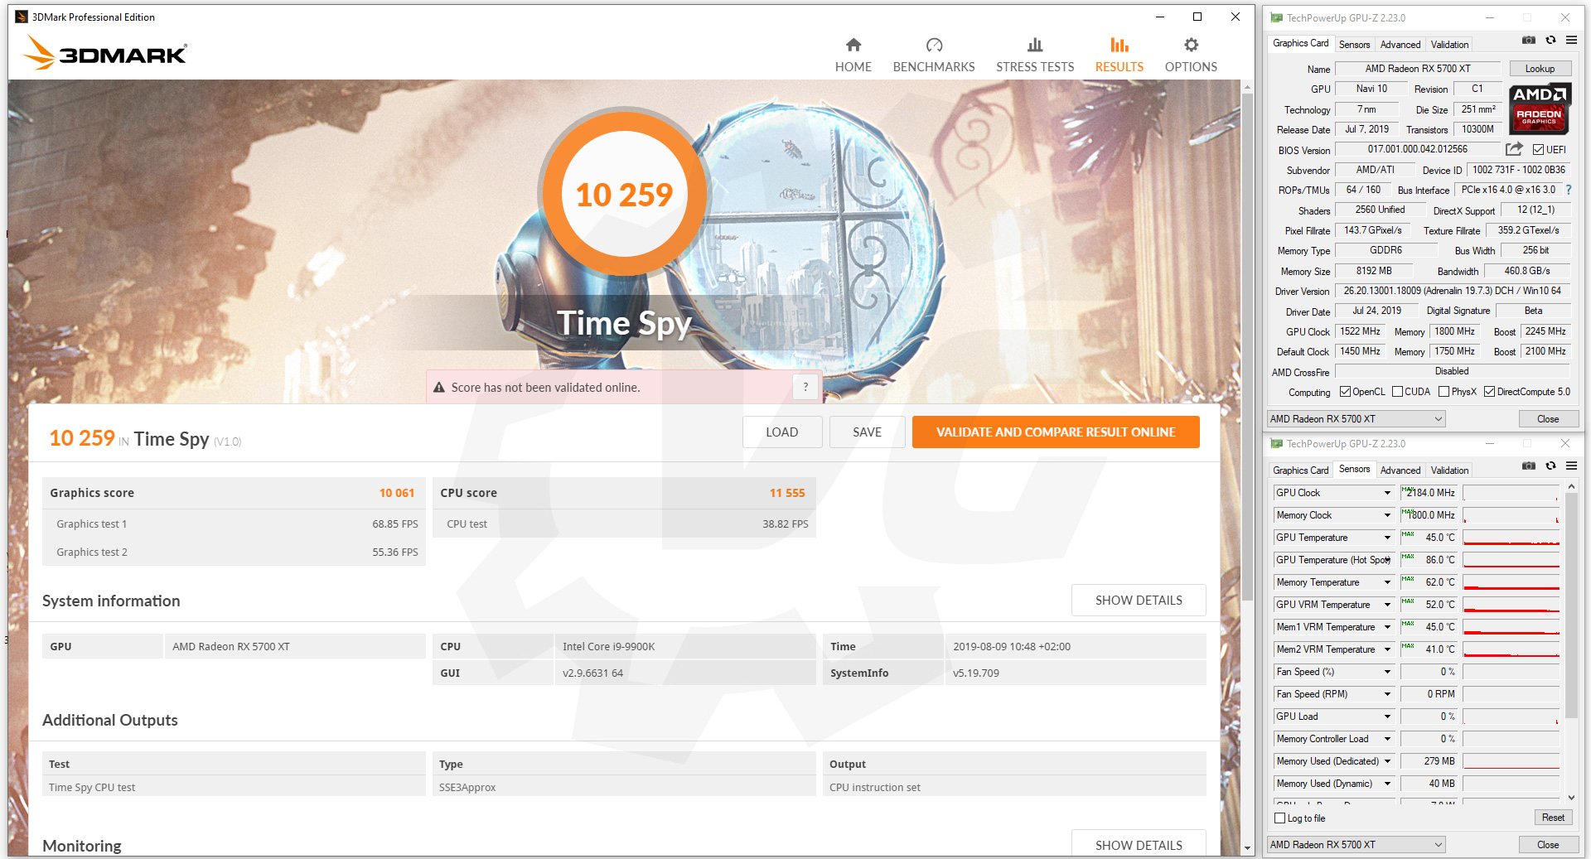Click Validate and Compare Result Online
The width and height of the screenshot is (1591, 859).
click(x=1055, y=432)
